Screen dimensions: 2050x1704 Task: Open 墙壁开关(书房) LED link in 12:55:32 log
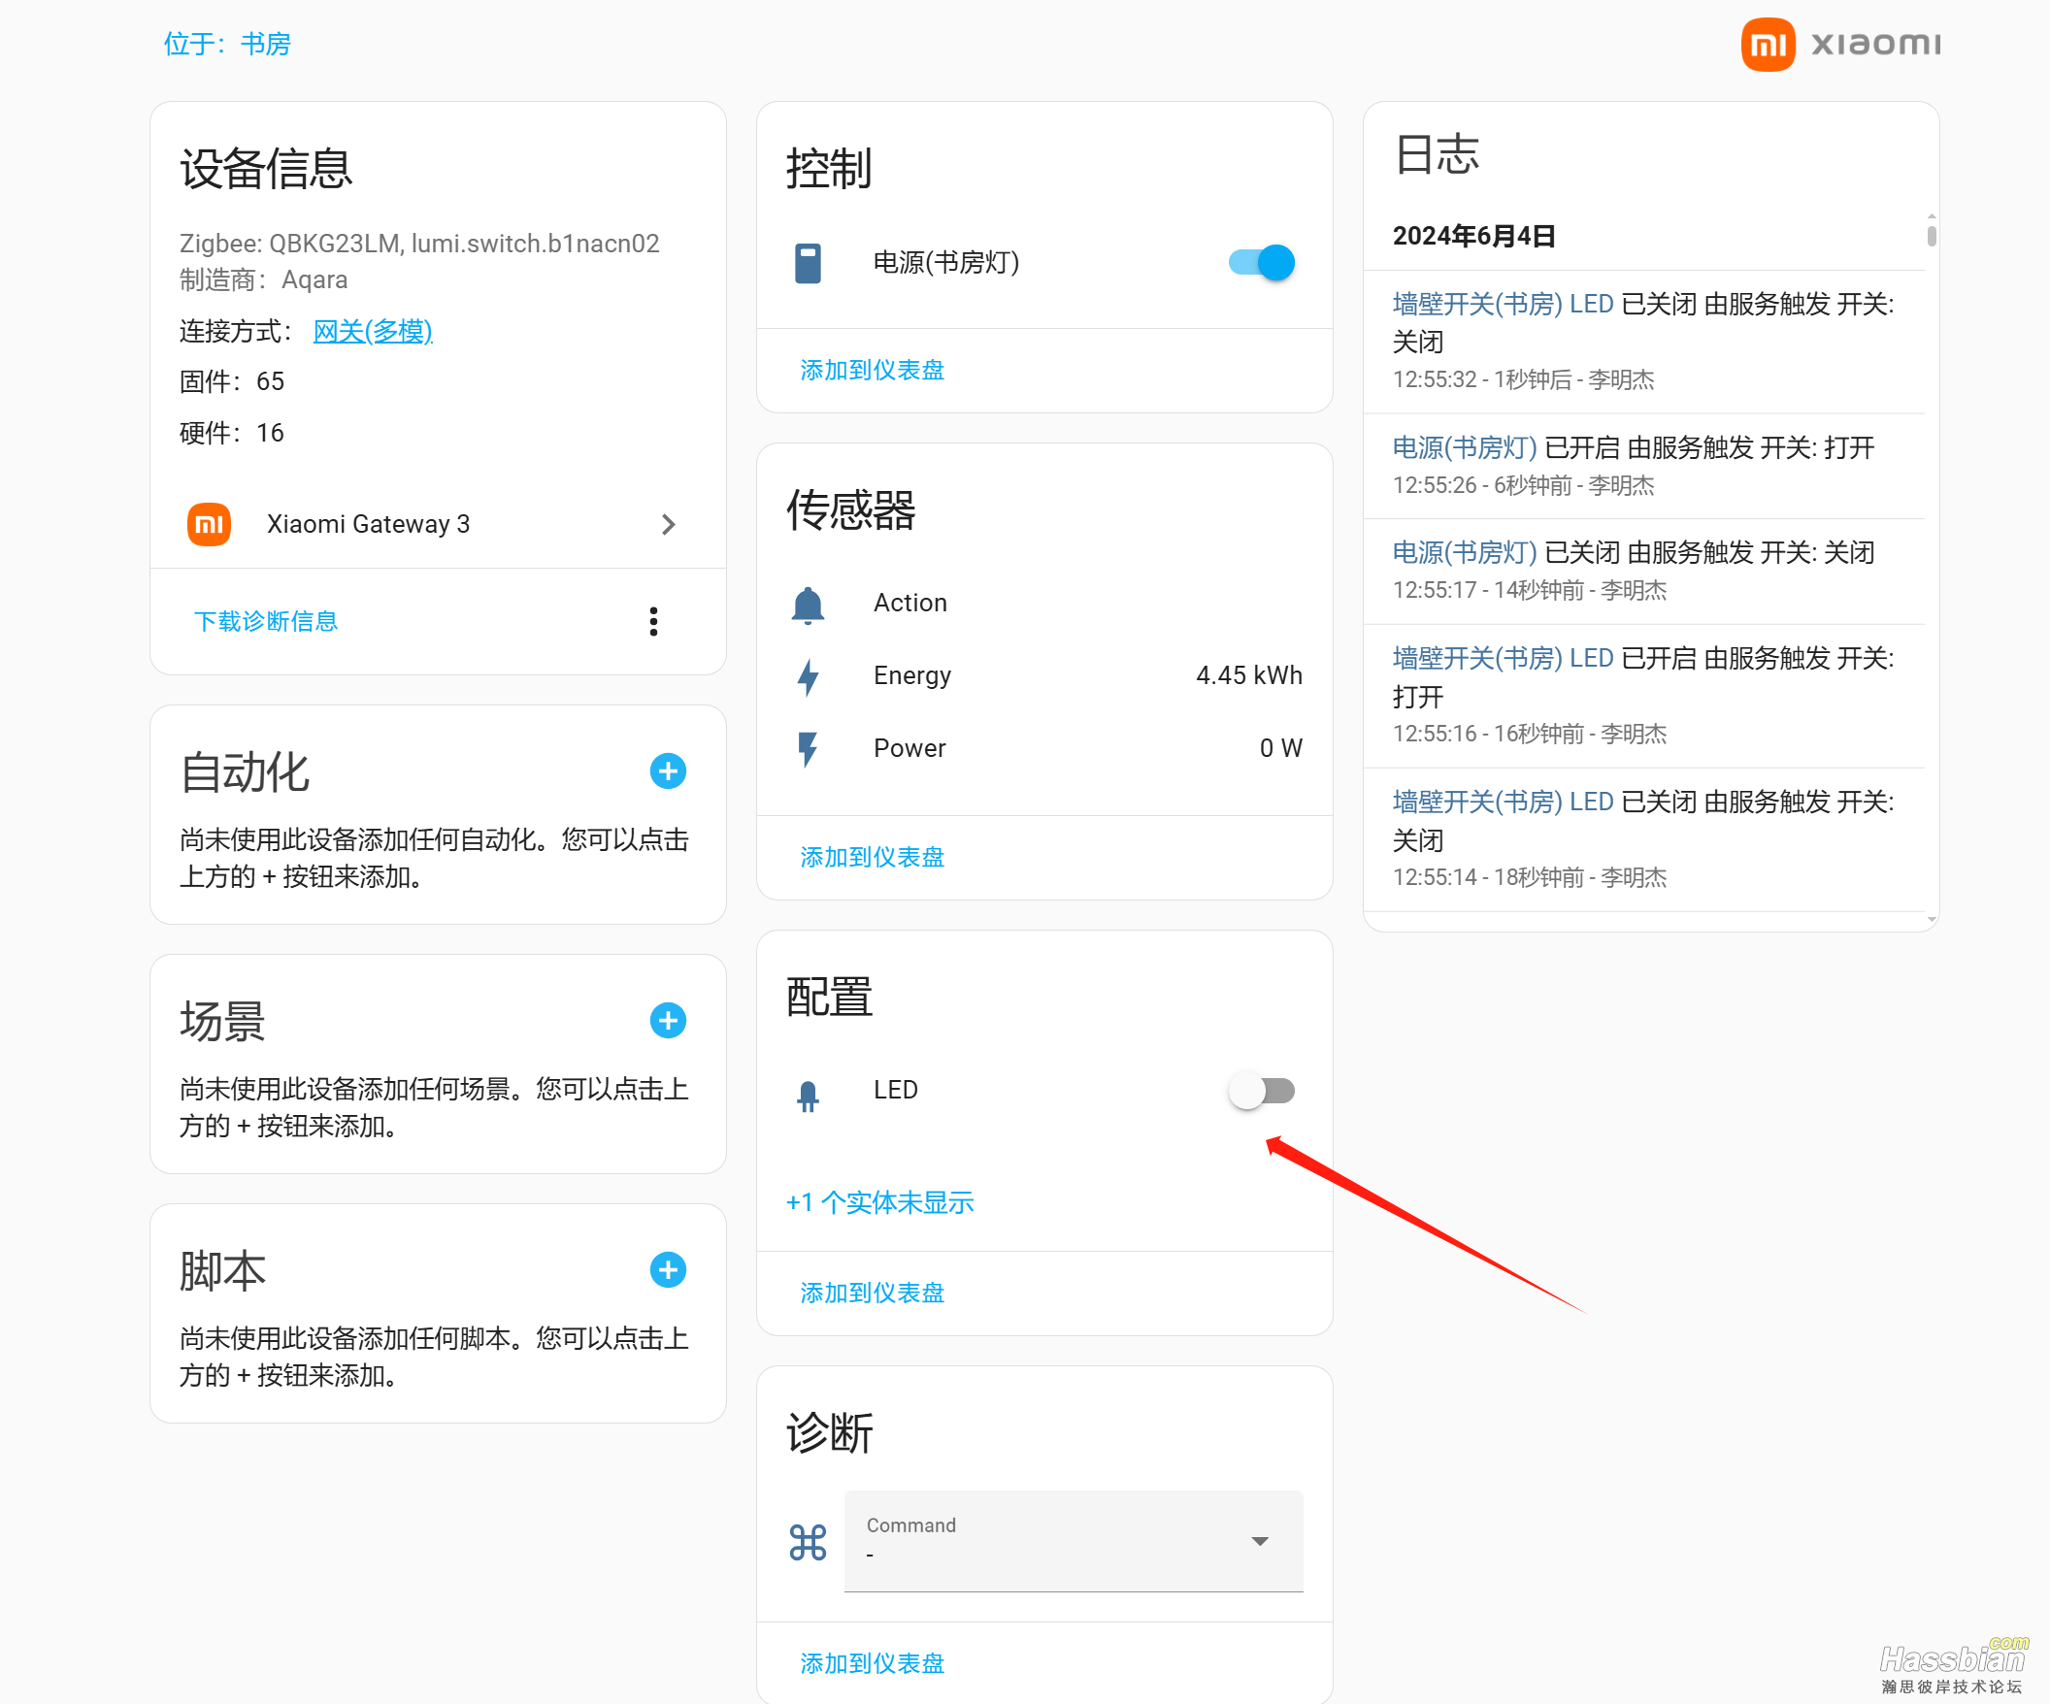pos(1504,304)
